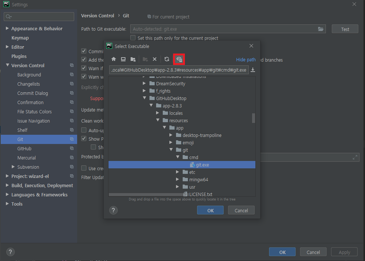365x261 pixels.
Task: Expand Languages & Frameworks section
Action: pos(7,195)
